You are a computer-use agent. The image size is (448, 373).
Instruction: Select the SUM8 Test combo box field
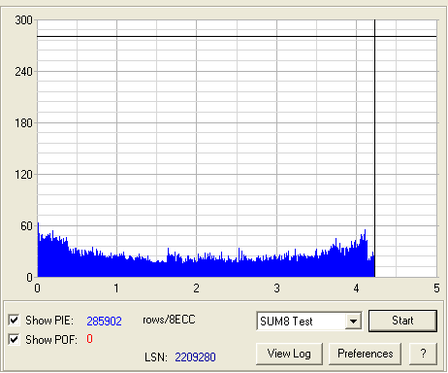309,322
